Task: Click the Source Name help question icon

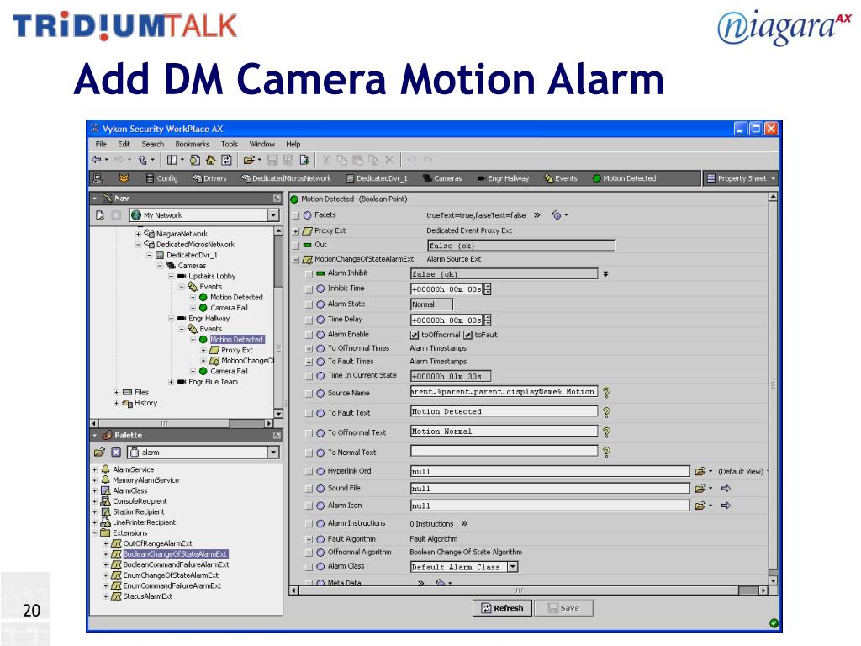Action: [606, 393]
